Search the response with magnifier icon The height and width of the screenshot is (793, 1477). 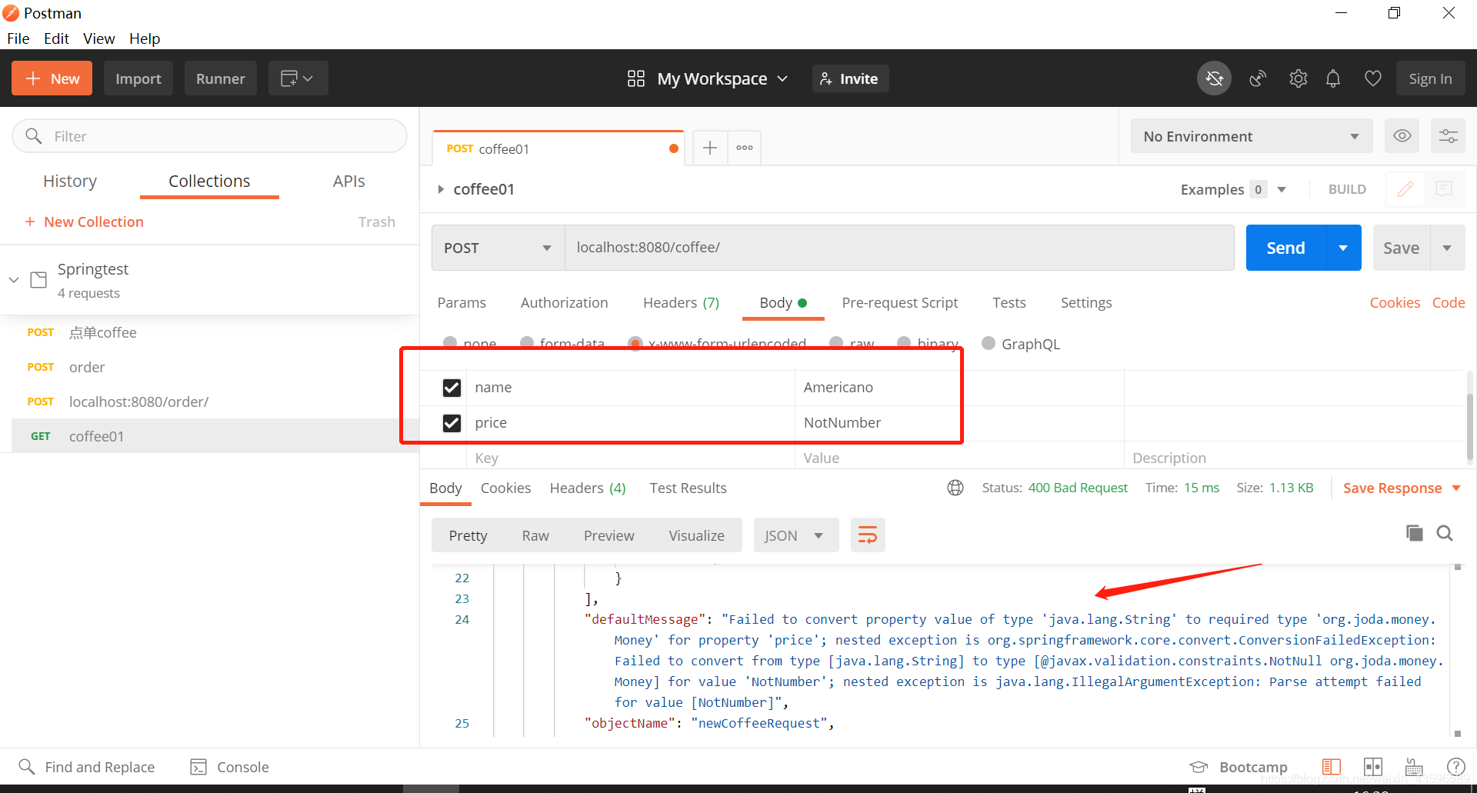(1445, 533)
